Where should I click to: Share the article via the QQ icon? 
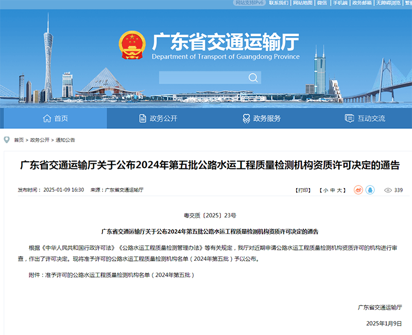tap(370, 190)
